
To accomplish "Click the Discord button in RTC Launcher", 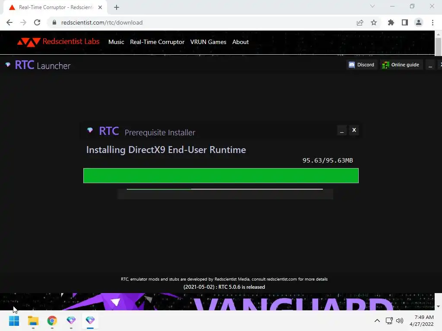I will [x=362, y=65].
